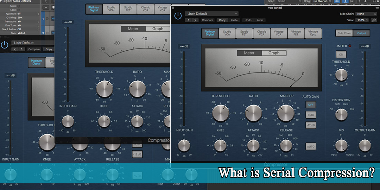380x190 pixels.
Task: Switch to the Output view
Action: 361,33
